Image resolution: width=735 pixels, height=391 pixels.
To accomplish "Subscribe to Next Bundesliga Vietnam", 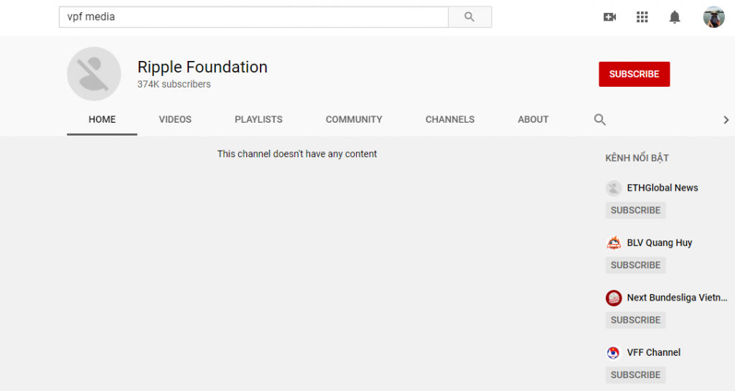I will point(636,320).
